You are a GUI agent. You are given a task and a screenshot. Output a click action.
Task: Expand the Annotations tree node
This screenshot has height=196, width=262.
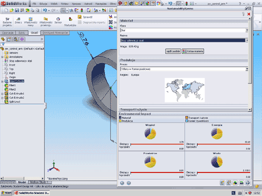click(2, 57)
